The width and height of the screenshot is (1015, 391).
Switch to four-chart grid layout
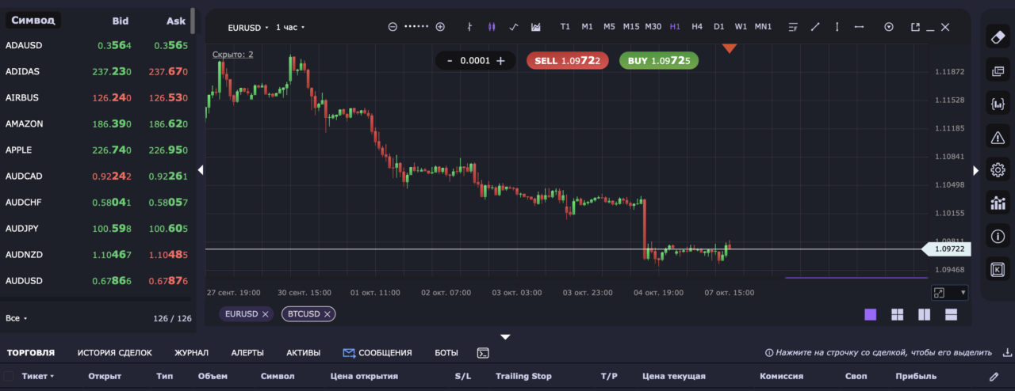[x=898, y=314]
